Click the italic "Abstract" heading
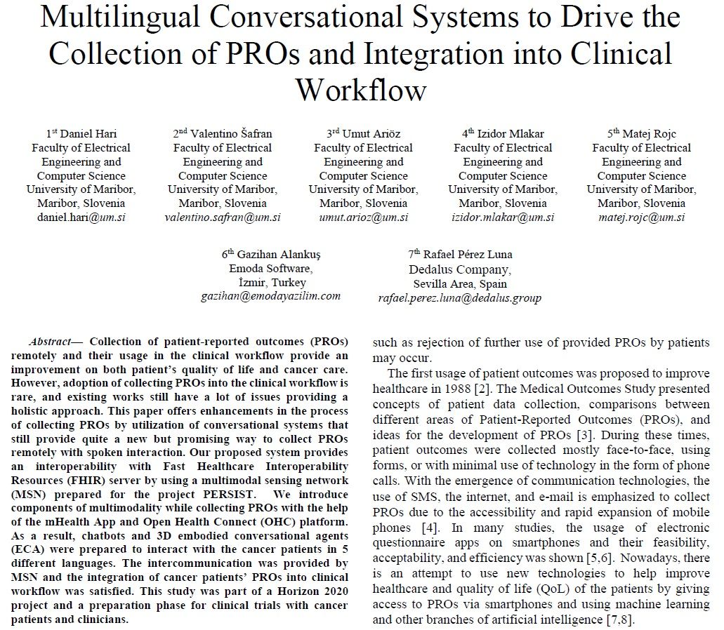Image resolution: width=724 pixels, height=630 pixels. [50, 342]
